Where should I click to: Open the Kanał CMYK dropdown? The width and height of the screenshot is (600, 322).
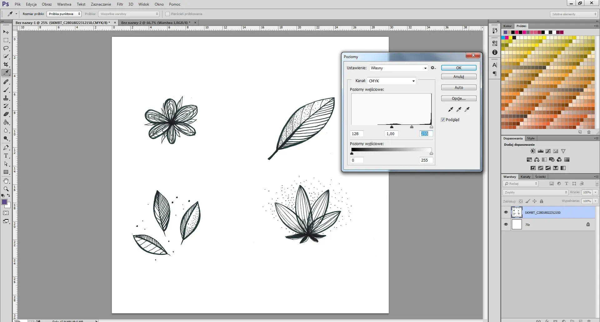point(392,81)
